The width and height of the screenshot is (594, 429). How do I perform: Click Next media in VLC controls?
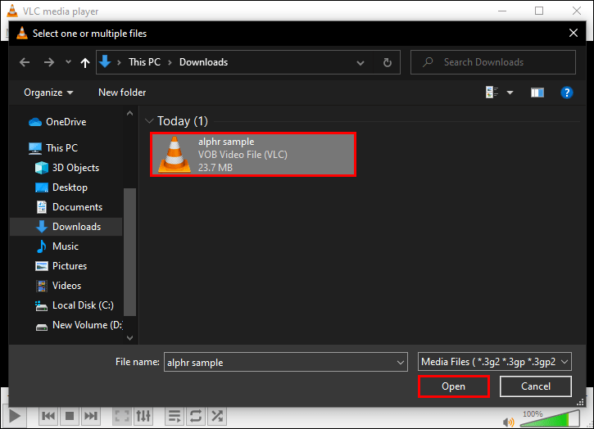(91, 416)
